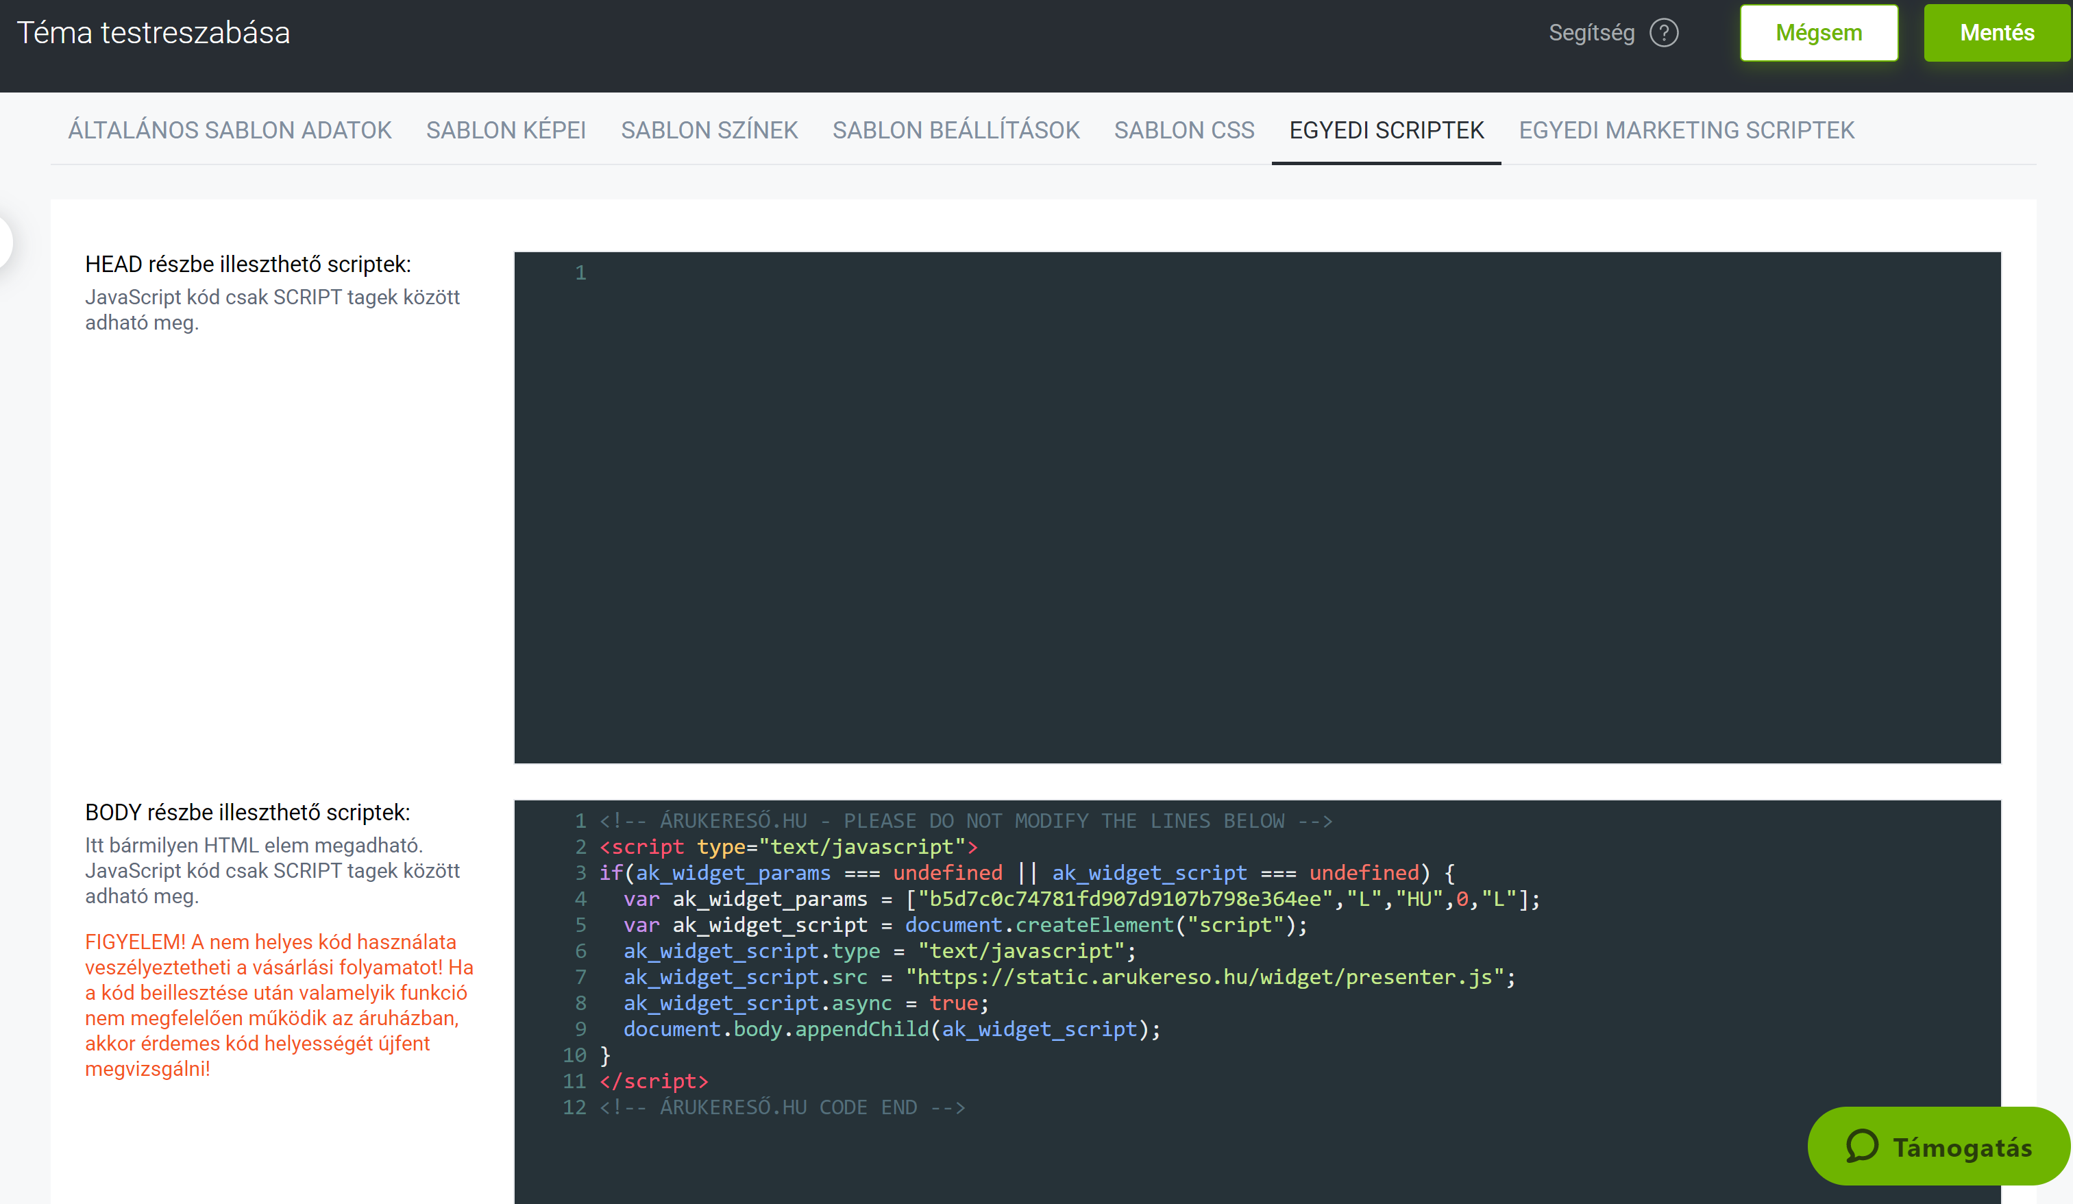The width and height of the screenshot is (2073, 1204).
Task: Save changes with the Mentés button
Action: 1996,33
